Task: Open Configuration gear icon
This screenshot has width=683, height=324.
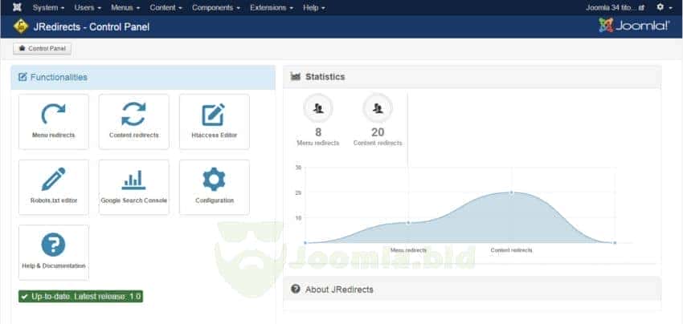Action: [x=214, y=179]
